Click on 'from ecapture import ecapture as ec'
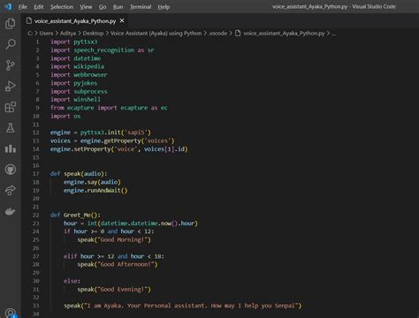The width and height of the screenshot is (419, 318). 109,108
